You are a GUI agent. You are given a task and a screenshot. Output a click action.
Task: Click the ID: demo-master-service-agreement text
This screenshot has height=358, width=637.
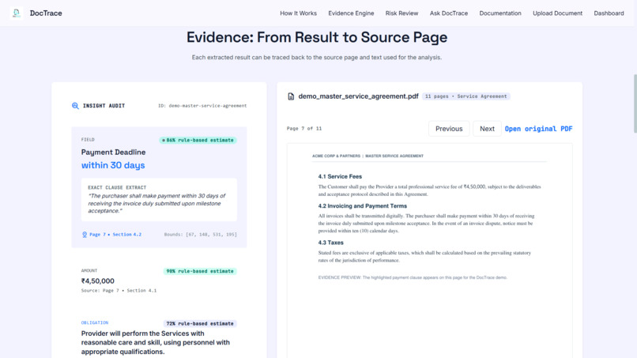pos(202,106)
